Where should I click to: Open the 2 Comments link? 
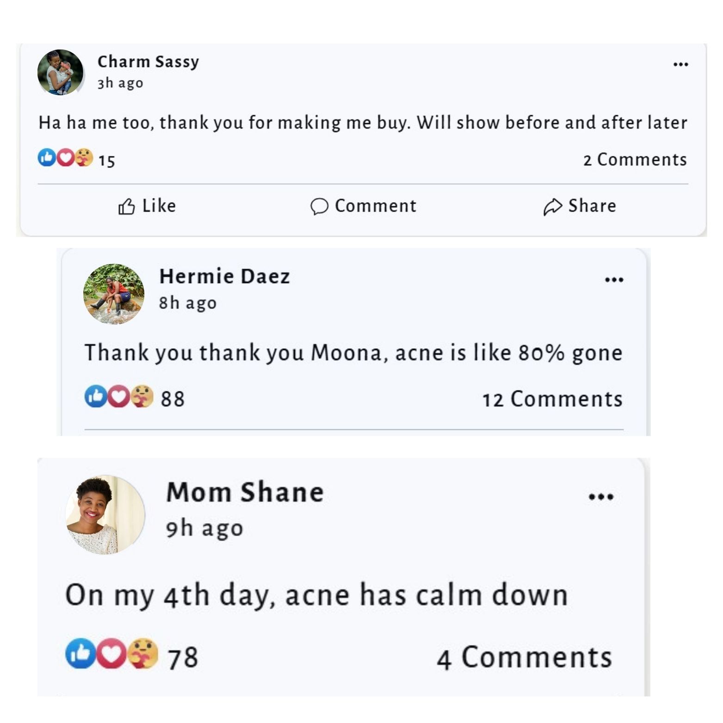pyautogui.click(x=635, y=160)
